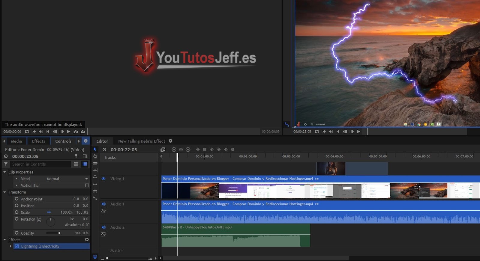Toggle Position keyframing circle
The height and width of the screenshot is (261, 480).
[x=16, y=205]
